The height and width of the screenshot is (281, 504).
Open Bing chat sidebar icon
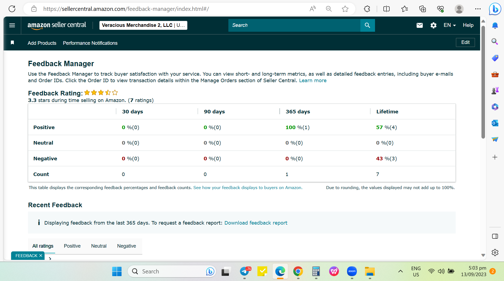495,9
